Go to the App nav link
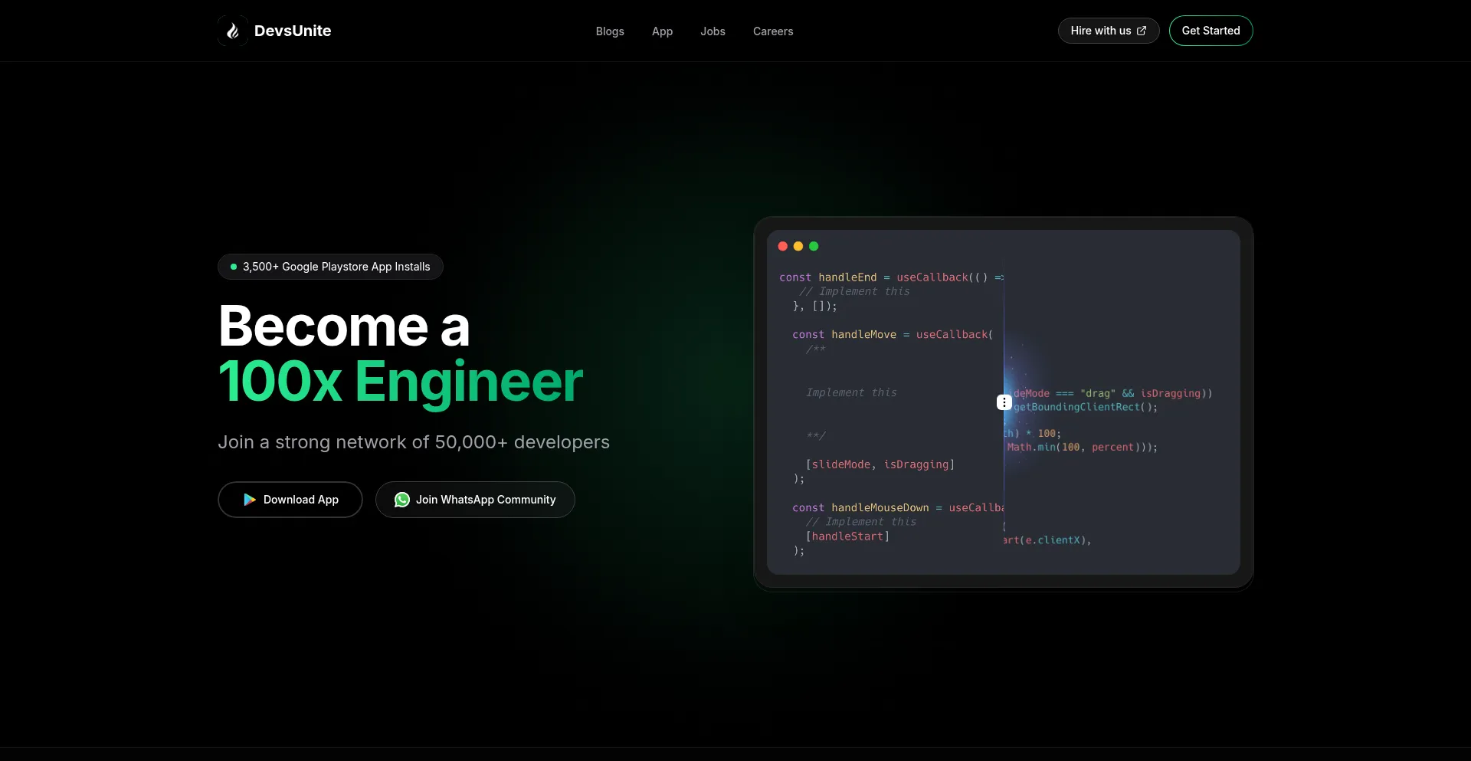 (x=662, y=31)
